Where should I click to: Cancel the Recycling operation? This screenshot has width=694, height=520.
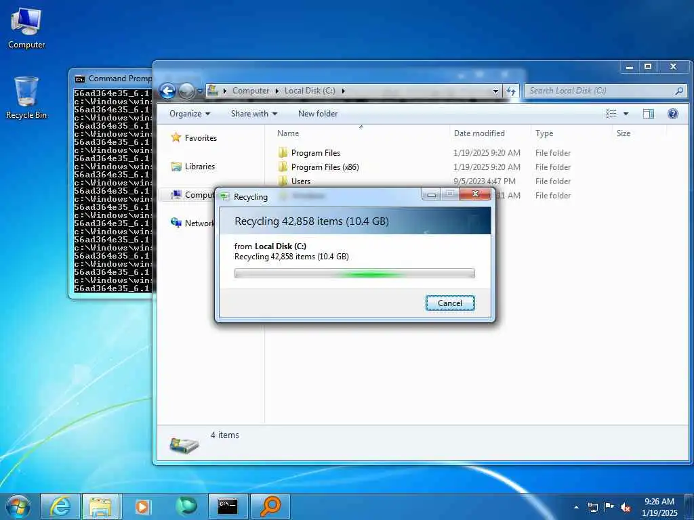pos(450,303)
